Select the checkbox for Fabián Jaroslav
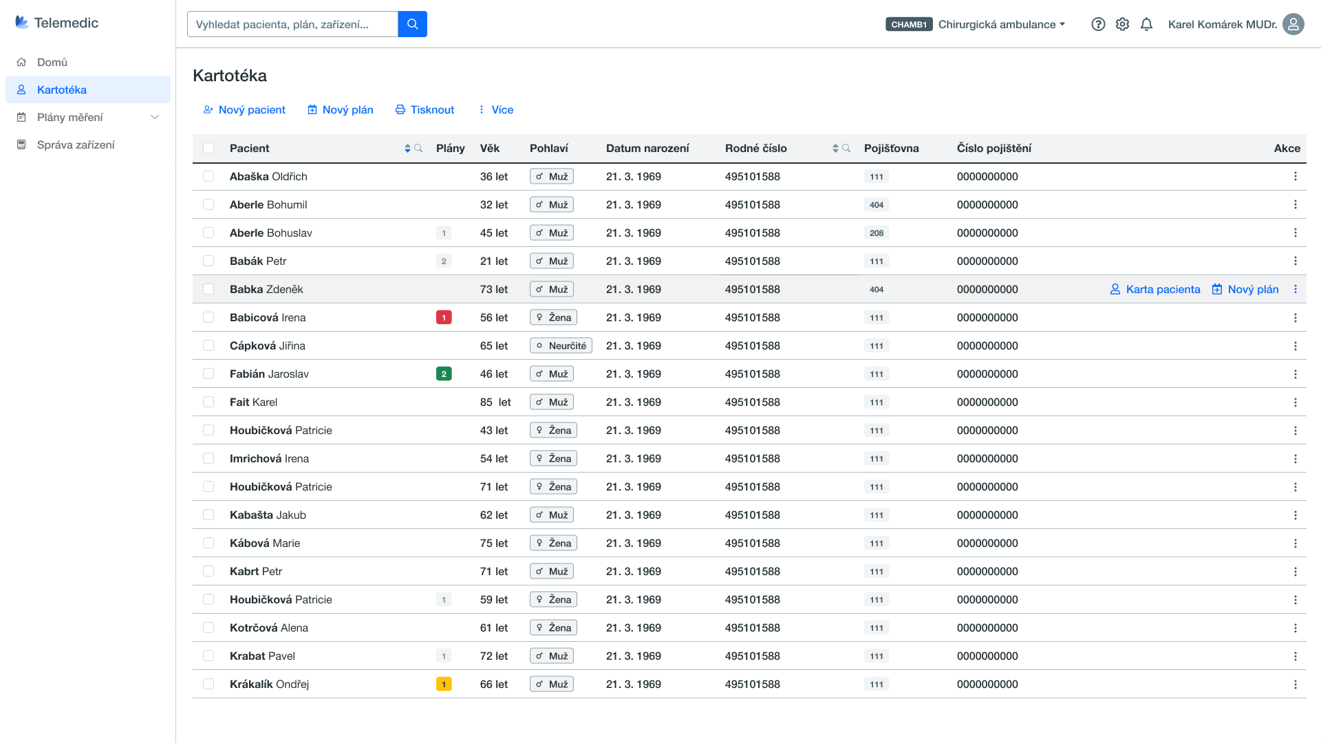1321x743 pixels. (x=208, y=374)
